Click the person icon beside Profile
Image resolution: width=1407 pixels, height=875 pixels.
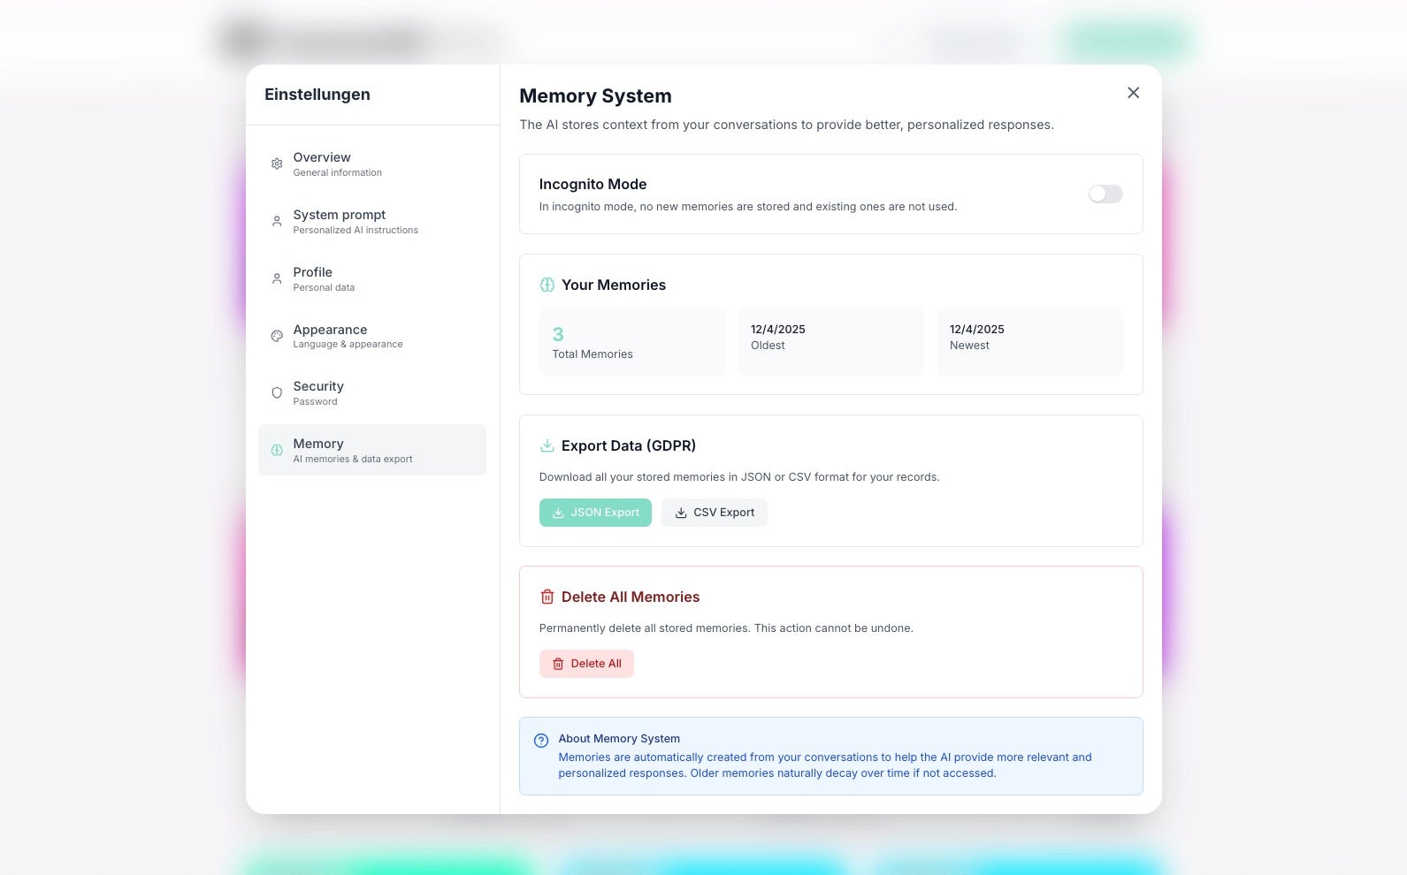[277, 278]
